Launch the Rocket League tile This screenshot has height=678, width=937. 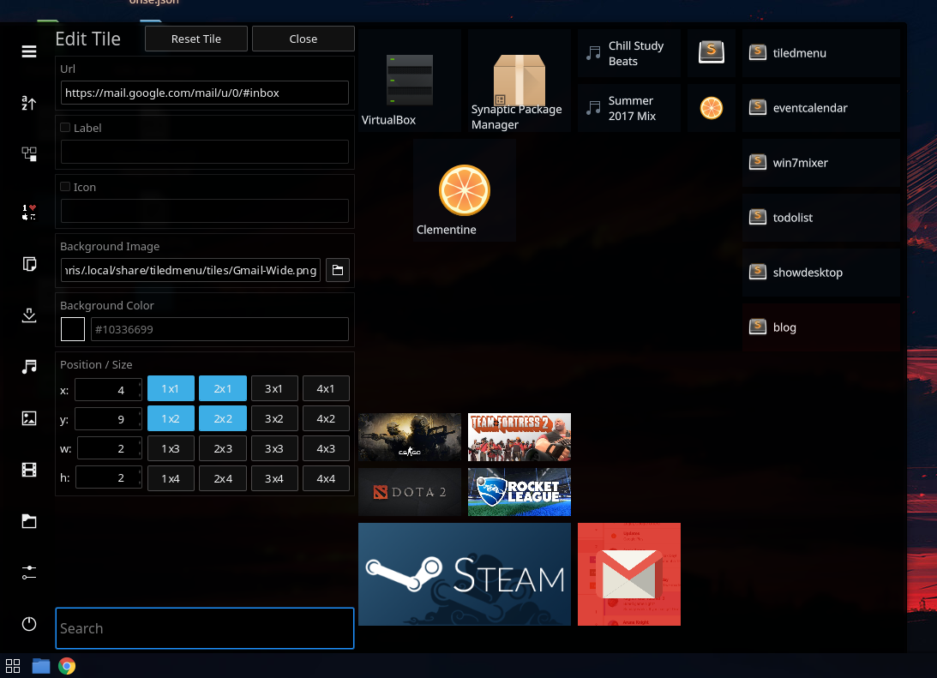click(x=520, y=492)
